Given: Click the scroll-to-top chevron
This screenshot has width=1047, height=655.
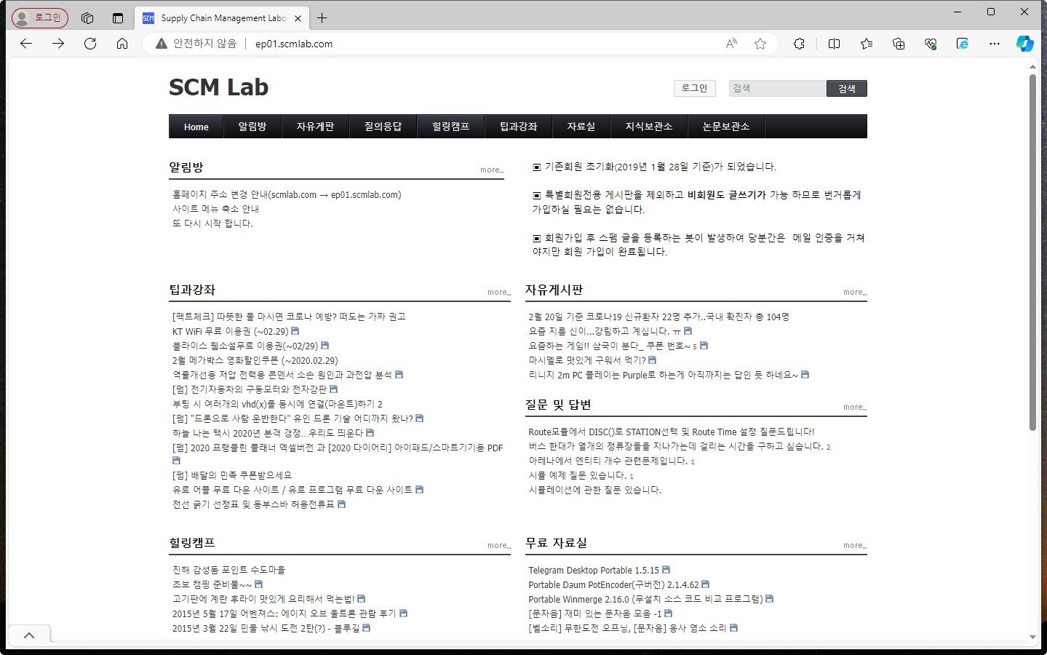Looking at the screenshot, I should pos(29,635).
